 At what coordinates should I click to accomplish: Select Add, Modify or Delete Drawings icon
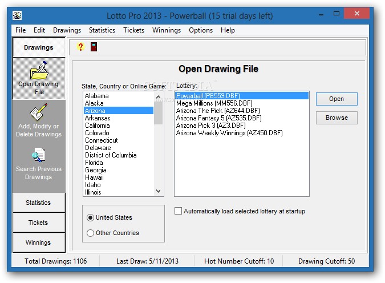coord(39,112)
